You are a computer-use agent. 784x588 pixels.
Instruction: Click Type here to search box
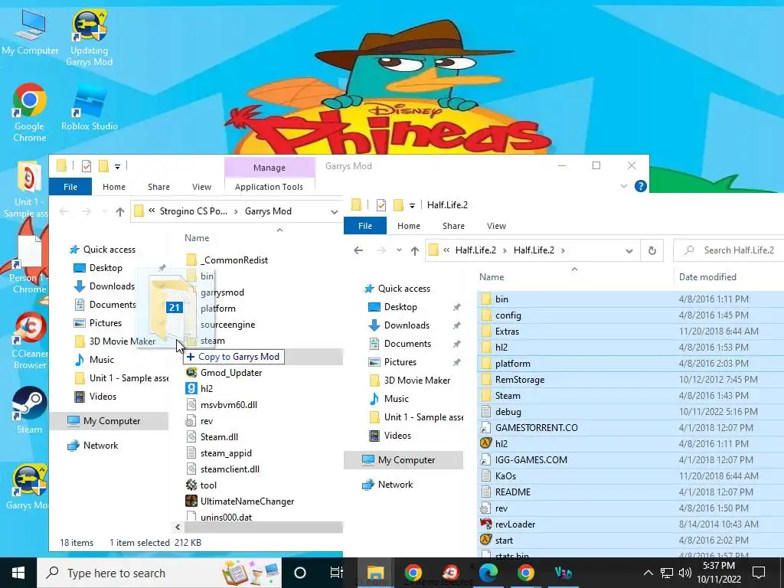click(159, 573)
